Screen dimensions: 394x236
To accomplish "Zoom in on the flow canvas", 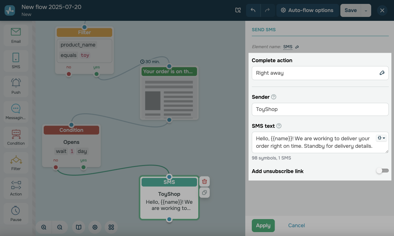I will pos(44,227).
